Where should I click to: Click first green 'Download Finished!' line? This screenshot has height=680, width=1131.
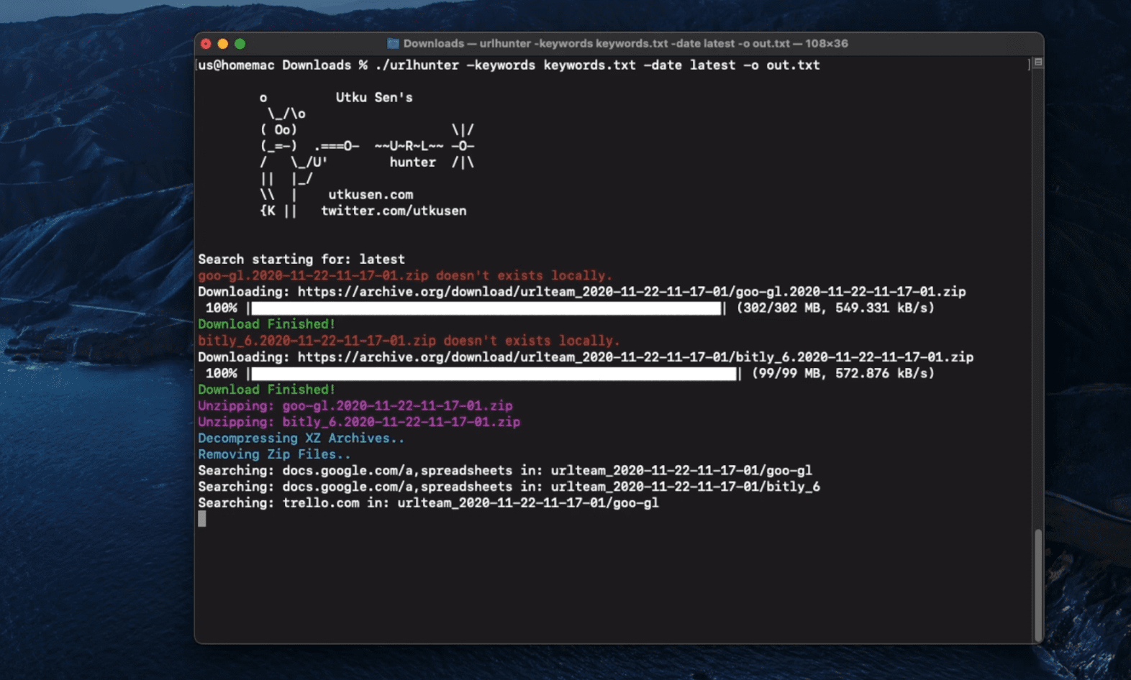(266, 324)
